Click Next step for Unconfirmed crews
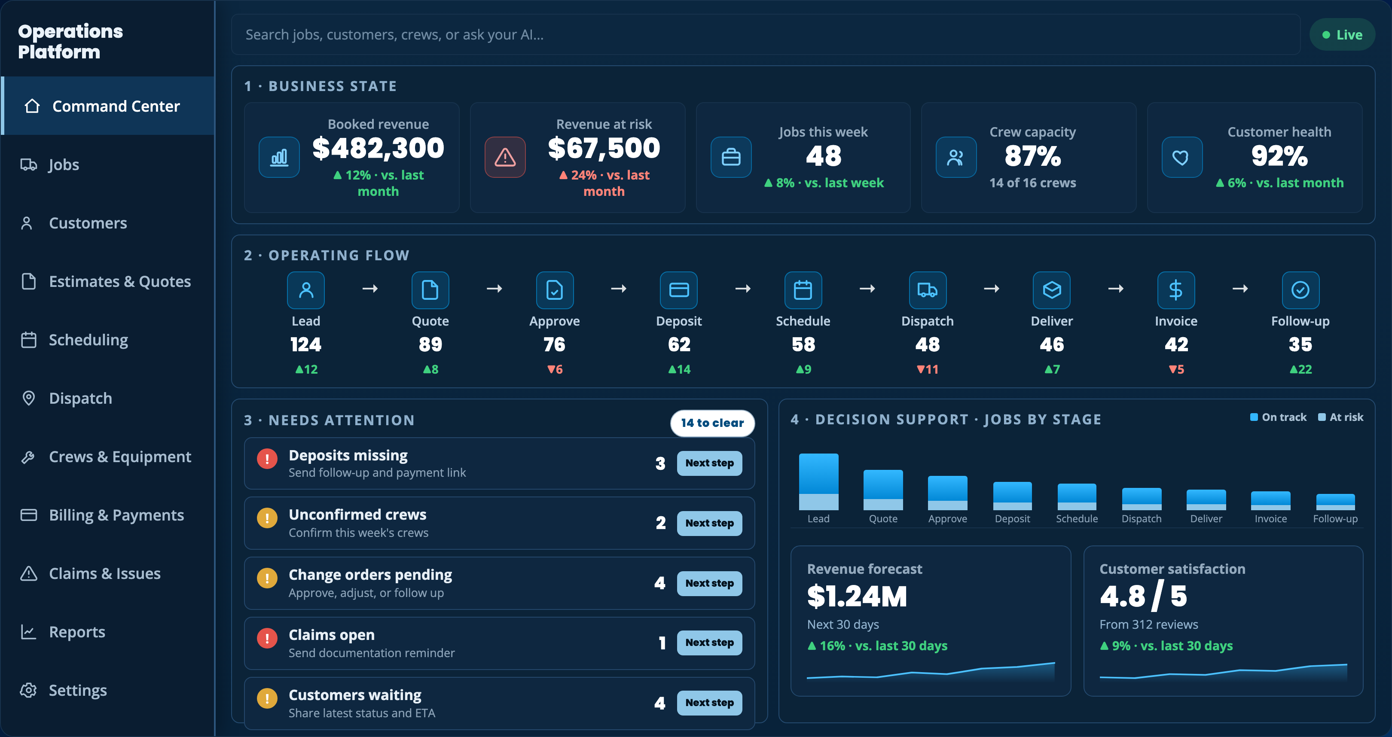This screenshot has width=1392, height=737. point(709,523)
